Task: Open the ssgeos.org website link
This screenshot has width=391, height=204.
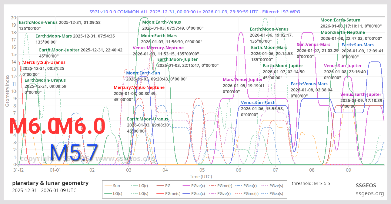Action: tap(370, 193)
